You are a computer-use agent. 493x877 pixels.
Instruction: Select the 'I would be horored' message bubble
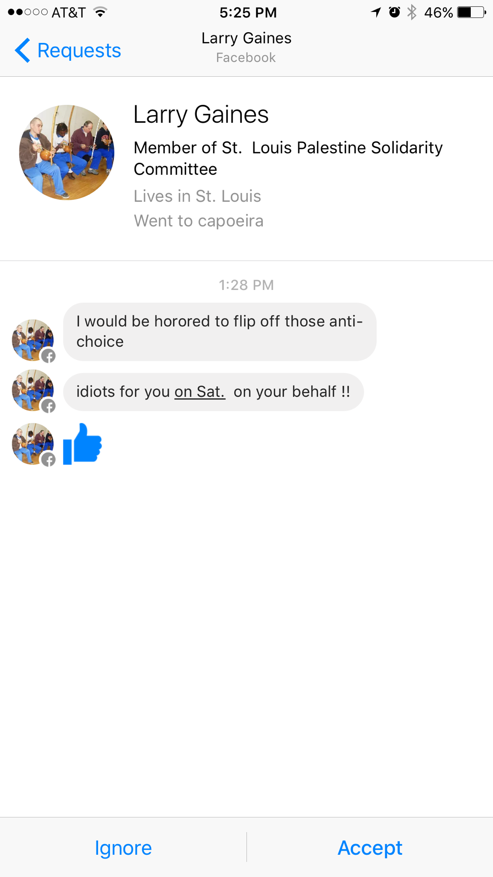click(x=220, y=332)
